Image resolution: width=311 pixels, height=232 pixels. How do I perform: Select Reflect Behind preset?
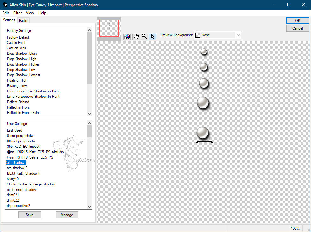pos(18,102)
